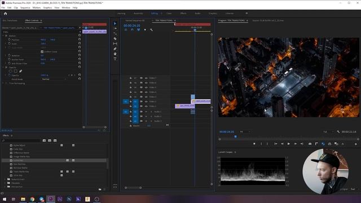361x203 pixels.
Task: Open the Blend Mode dropdown
Action: pos(54,79)
